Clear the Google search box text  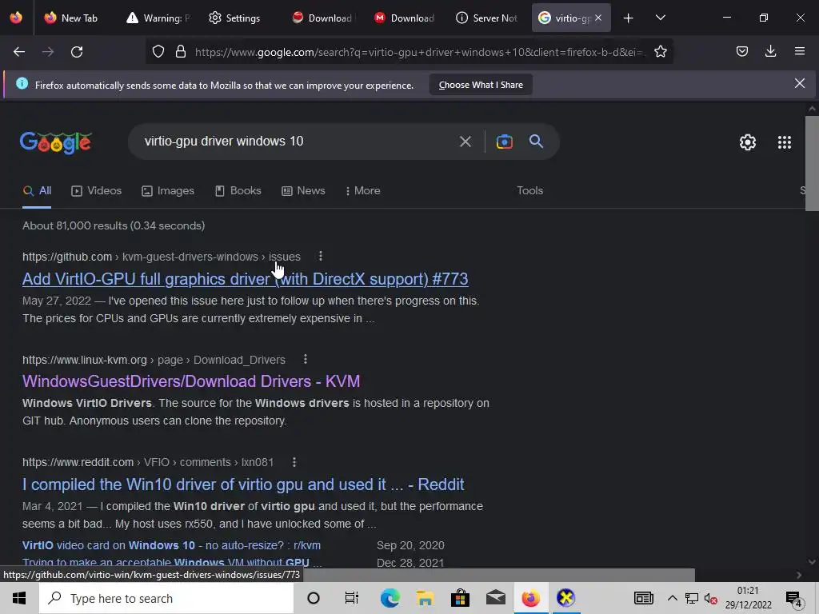[465, 142]
